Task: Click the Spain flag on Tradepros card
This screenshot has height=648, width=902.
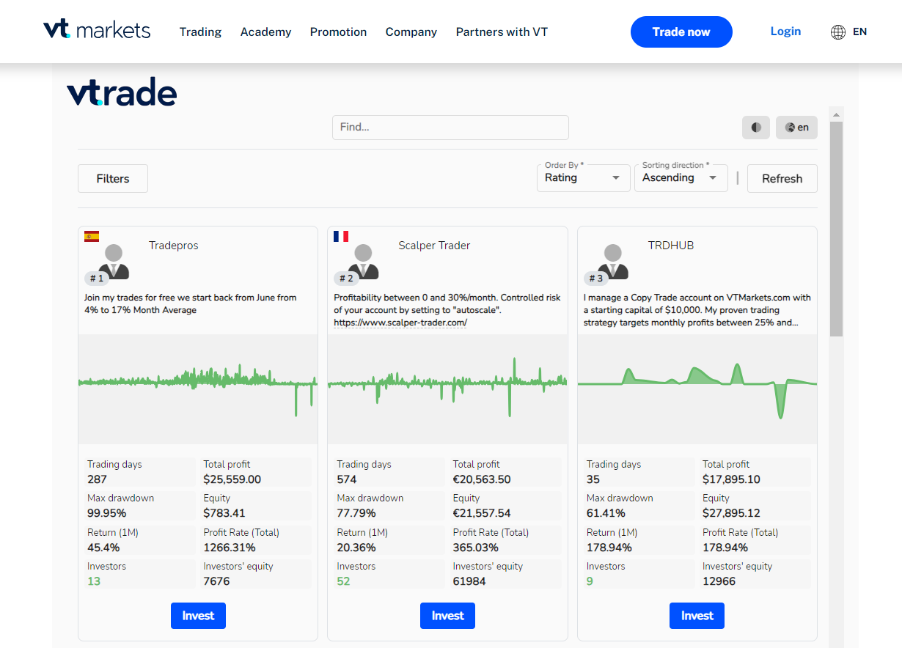Action: click(92, 236)
